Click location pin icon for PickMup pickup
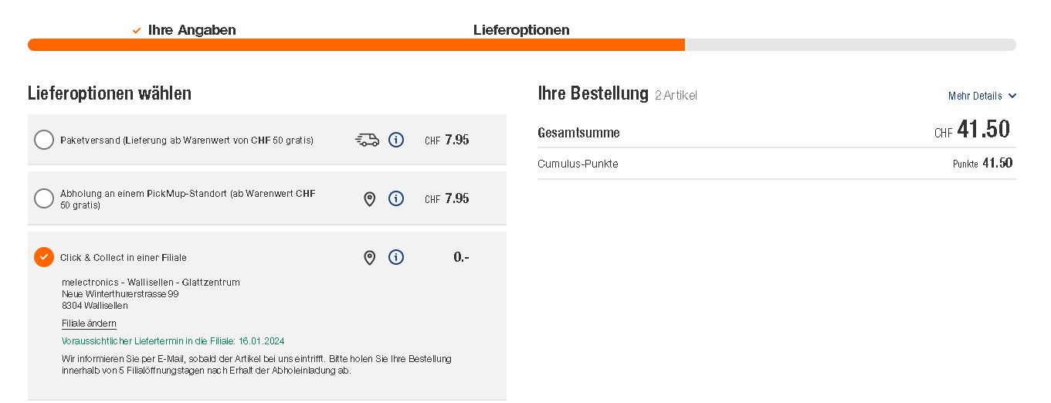This screenshot has width=1051, height=403. click(x=369, y=199)
